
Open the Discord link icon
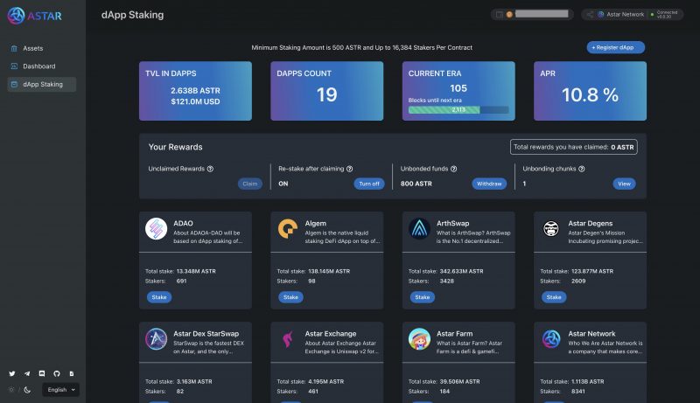point(42,373)
